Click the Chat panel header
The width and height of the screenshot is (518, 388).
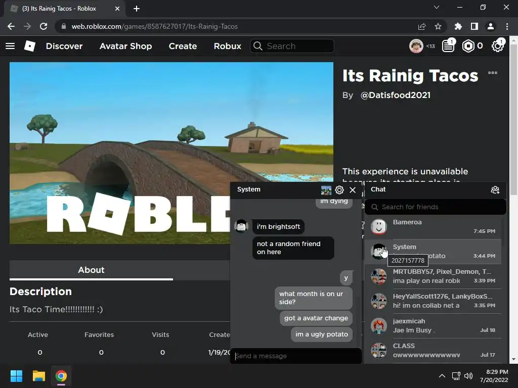[436, 190]
